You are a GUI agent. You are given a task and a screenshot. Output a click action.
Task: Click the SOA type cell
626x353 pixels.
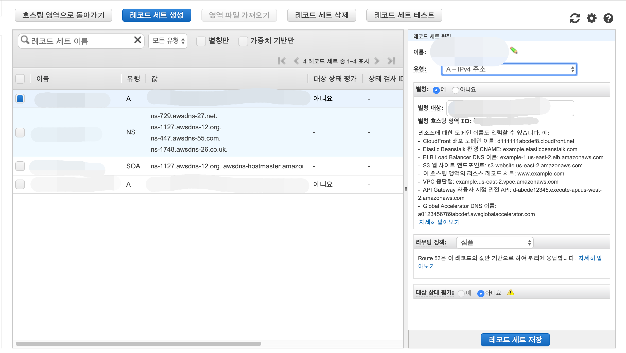point(133,166)
